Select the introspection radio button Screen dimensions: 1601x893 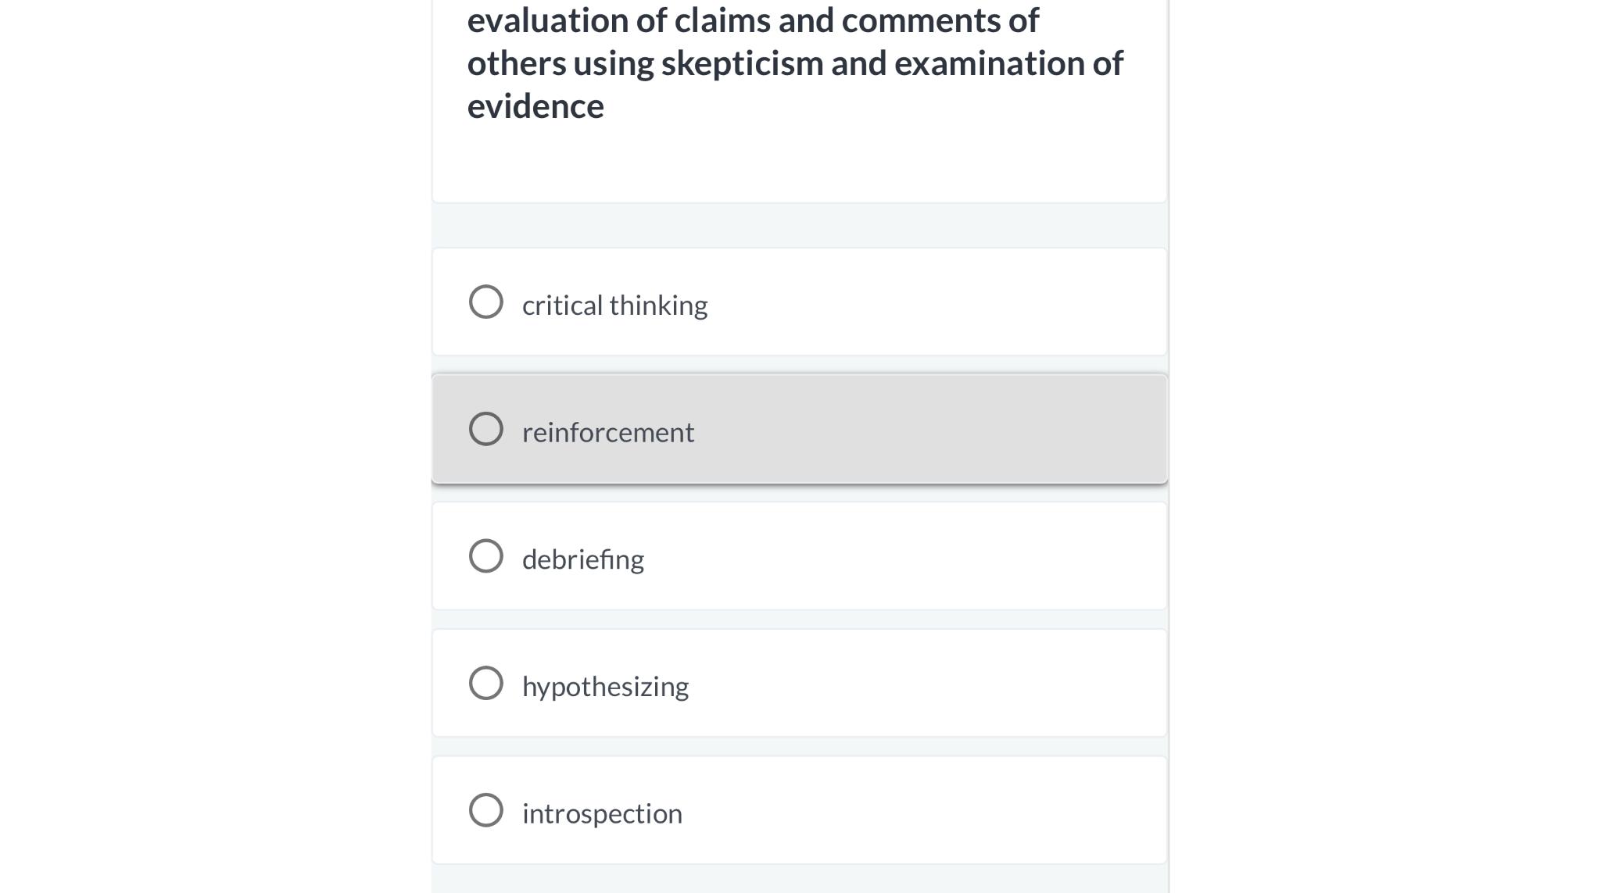coord(486,810)
